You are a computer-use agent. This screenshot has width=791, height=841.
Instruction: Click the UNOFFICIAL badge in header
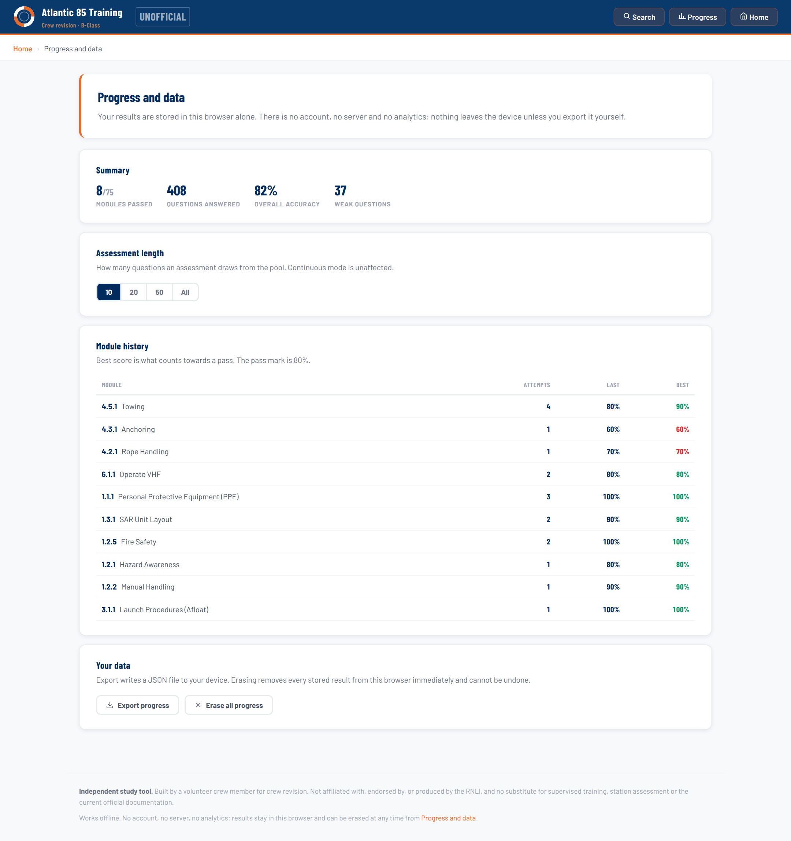click(x=163, y=17)
